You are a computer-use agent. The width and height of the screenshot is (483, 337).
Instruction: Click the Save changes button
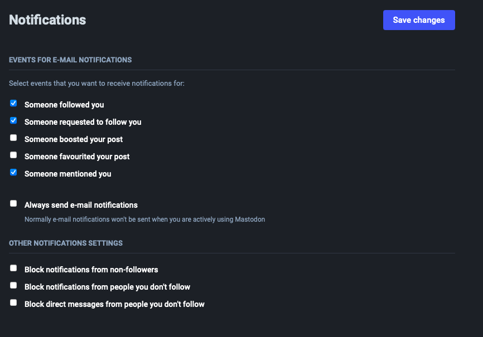pyautogui.click(x=419, y=20)
